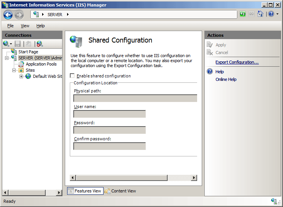Screen dimensions: 283x207
Task: Click the Features View tab icon
Action: 71,191
